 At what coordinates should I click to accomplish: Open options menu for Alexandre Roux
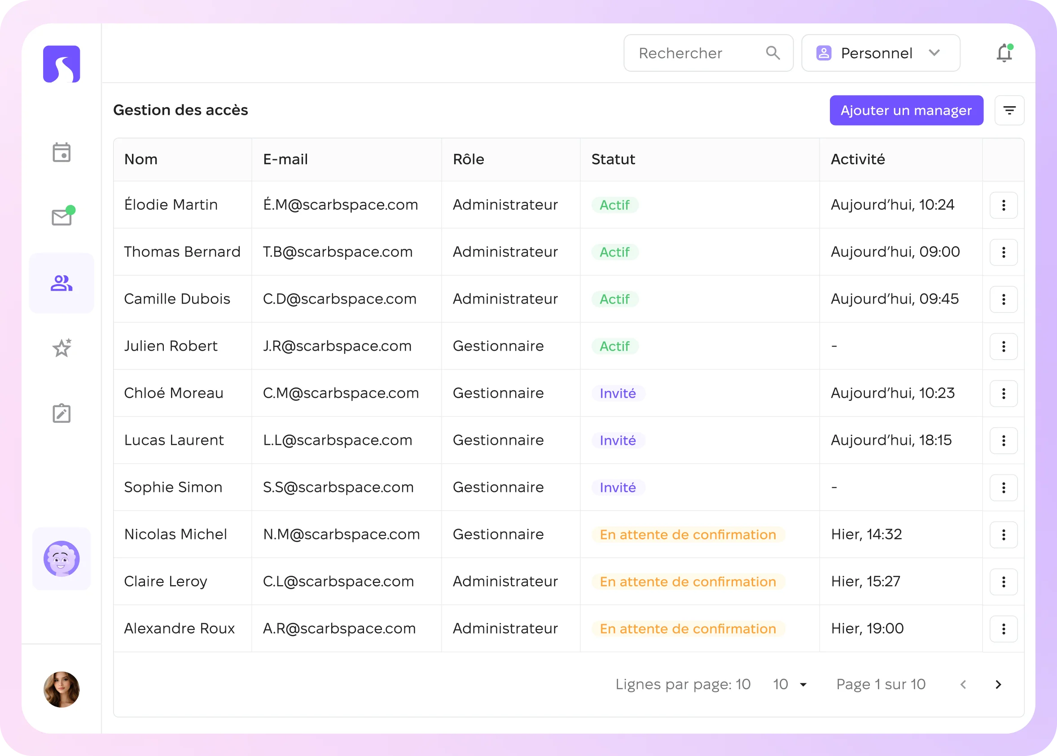pyautogui.click(x=1004, y=629)
